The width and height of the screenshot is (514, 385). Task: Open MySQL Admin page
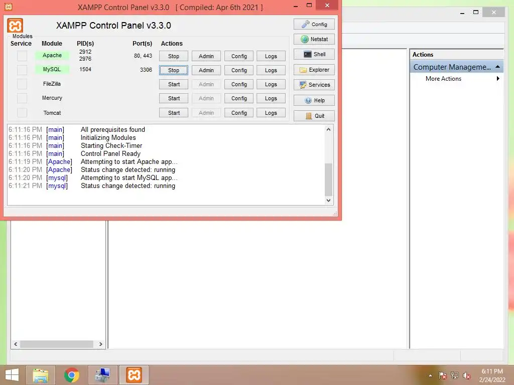click(206, 70)
